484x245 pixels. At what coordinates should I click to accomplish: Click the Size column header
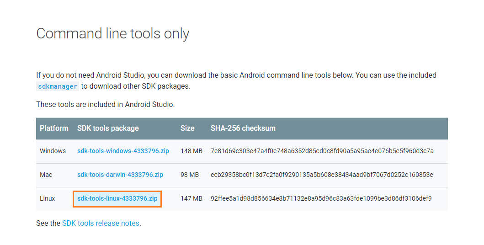click(x=187, y=128)
